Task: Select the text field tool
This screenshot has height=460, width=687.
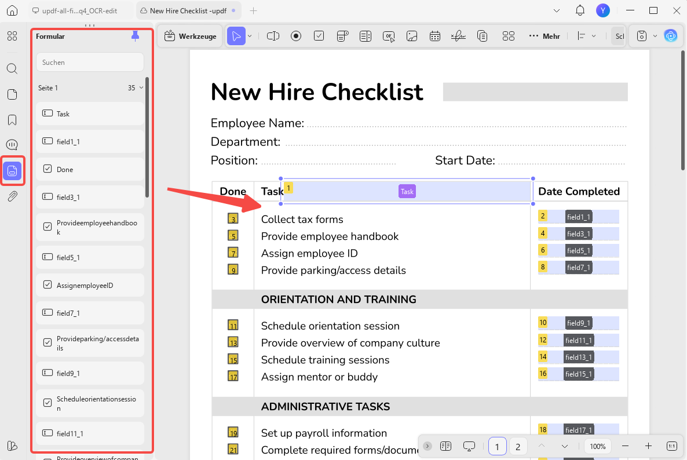Action: (x=273, y=36)
